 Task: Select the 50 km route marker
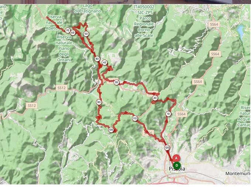click(x=86, y=34)
